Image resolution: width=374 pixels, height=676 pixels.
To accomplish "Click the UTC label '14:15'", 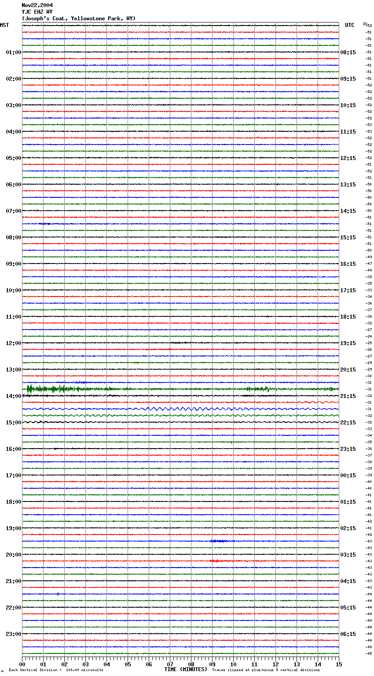I will coord(348,211).
